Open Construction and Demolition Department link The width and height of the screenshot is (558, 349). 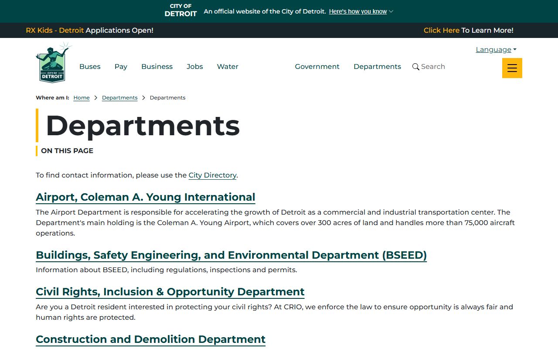(x=150, y=339)
